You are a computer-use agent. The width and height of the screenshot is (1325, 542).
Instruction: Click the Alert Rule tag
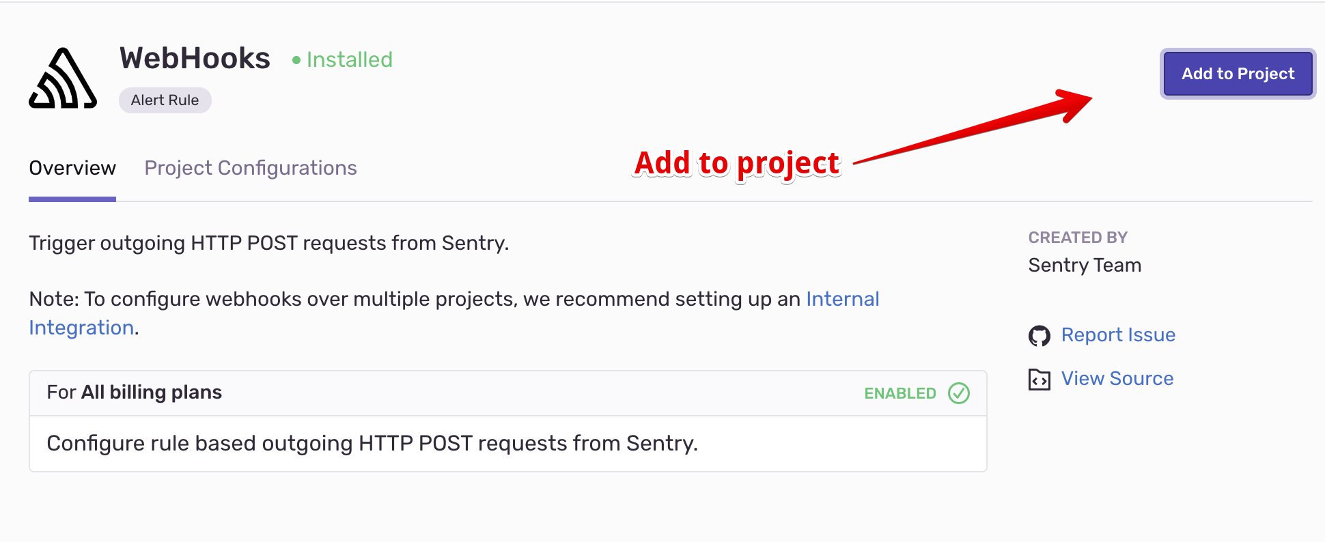[165, 100]
